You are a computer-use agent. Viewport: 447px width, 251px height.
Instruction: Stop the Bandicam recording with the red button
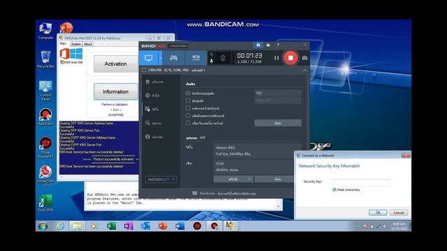tap(291, 58)
